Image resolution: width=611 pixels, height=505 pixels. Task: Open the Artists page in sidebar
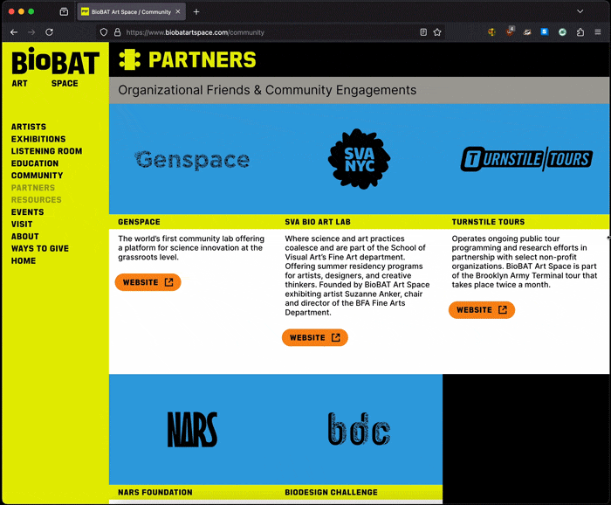click(29, 127)
